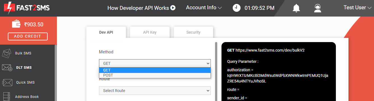Open the notifications bell

[296, 8]
